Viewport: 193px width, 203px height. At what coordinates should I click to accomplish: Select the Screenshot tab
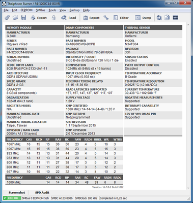coord(17,192)
